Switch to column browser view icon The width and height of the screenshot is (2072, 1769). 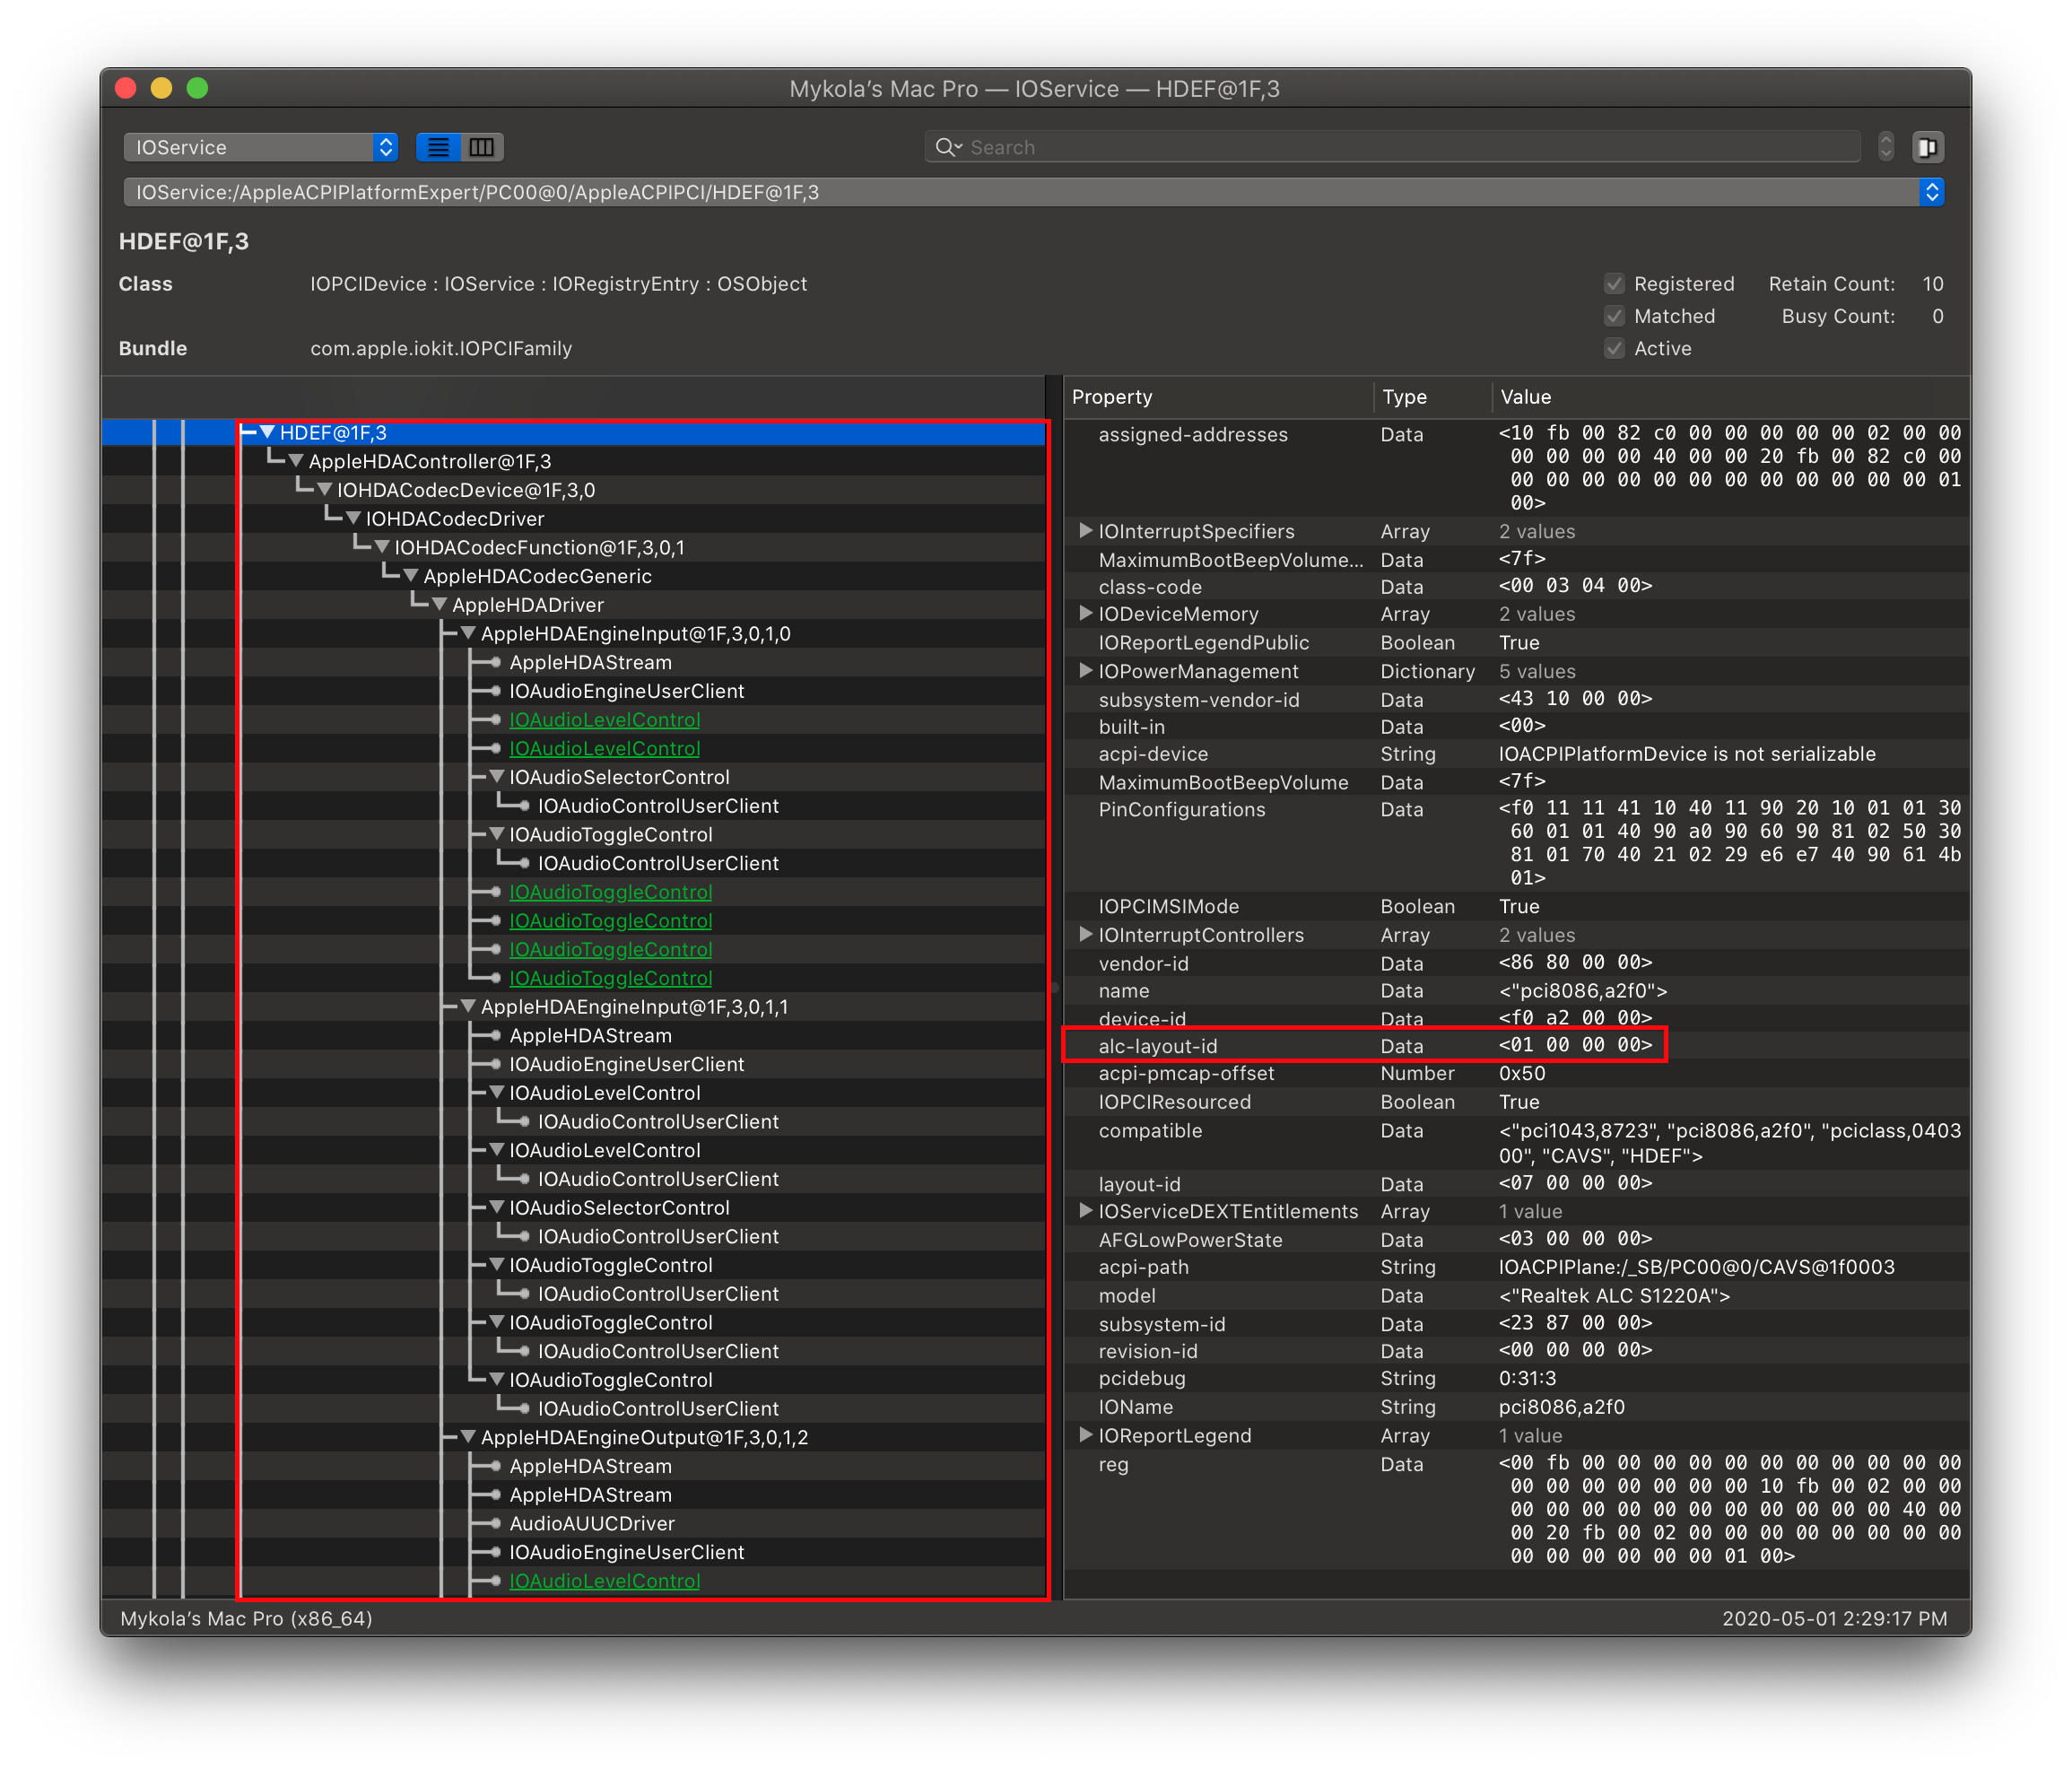tap(482, 148)
